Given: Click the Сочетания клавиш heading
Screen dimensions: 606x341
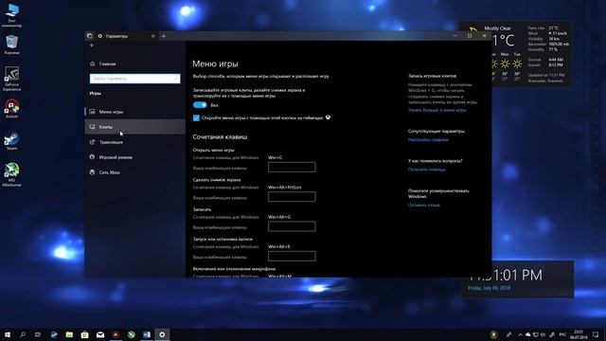Looking at the screenshot, I should point(220,136).
